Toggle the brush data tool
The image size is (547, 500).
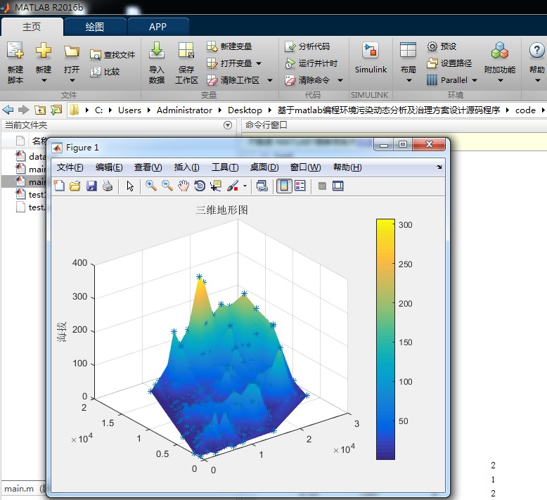tap(232, 186)
